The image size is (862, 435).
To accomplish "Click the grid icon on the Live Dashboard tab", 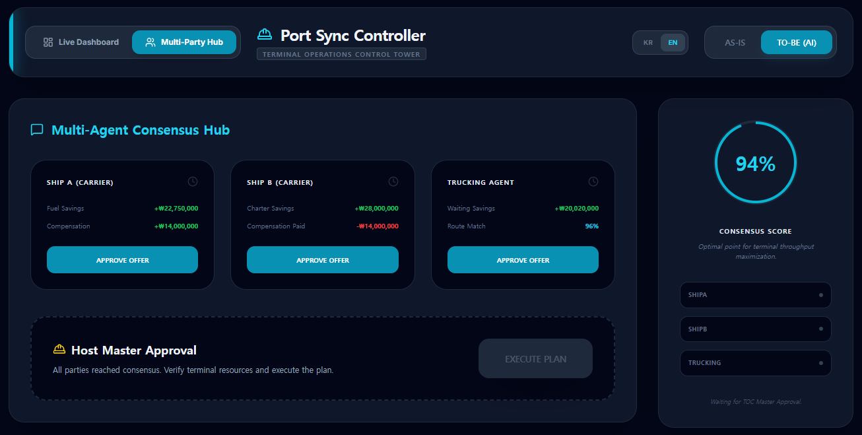I will click(48, 42).
